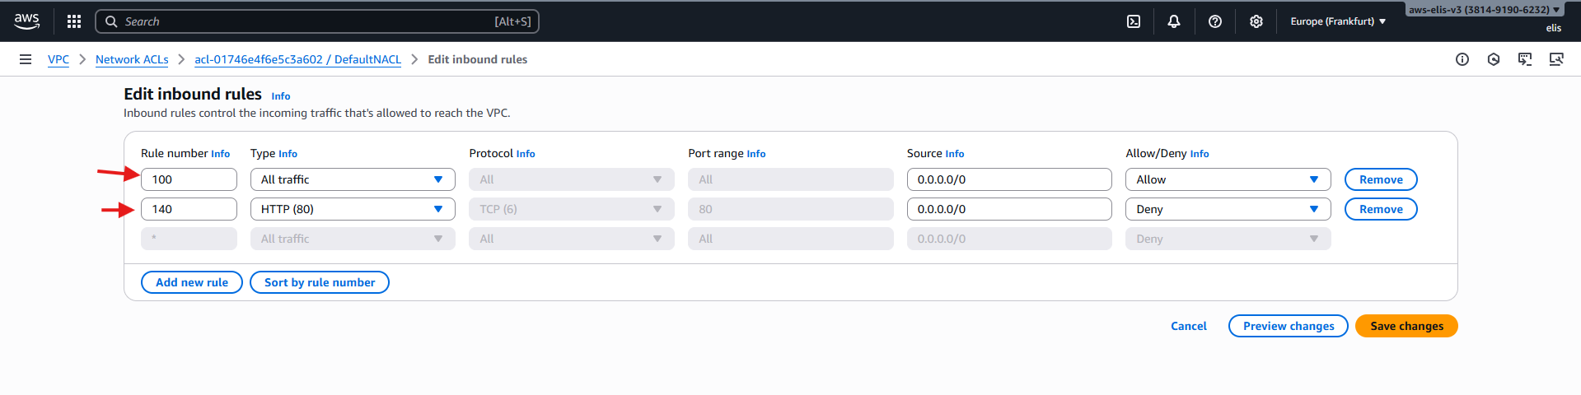This screenshot has width=1581, height=395.
Task: Open the Deny dropdown for rule 140
Action: tap(1228, 209)
